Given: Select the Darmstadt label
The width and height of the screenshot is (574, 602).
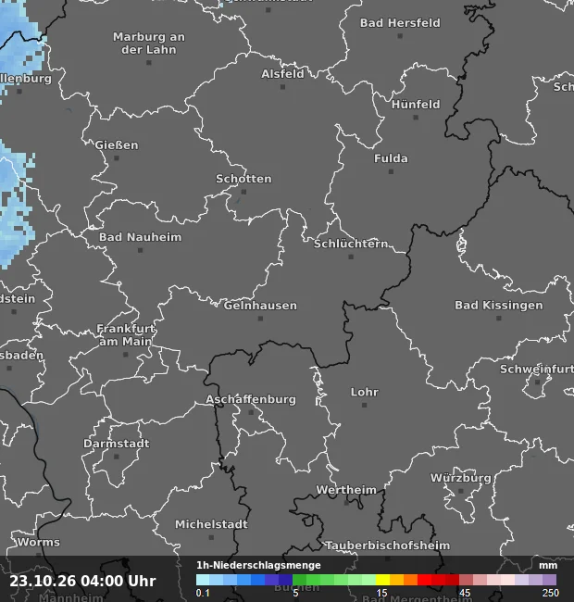Looking at the screenshot, I should (117, 444).
